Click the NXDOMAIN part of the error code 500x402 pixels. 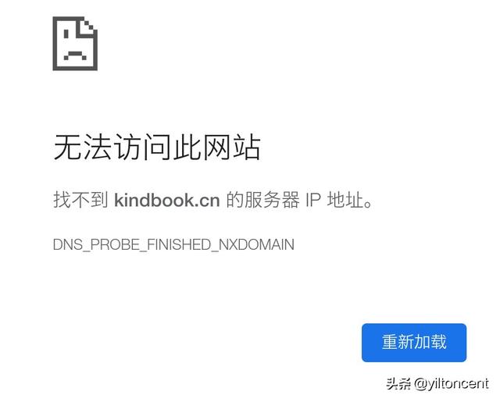[x=257, y=244]
